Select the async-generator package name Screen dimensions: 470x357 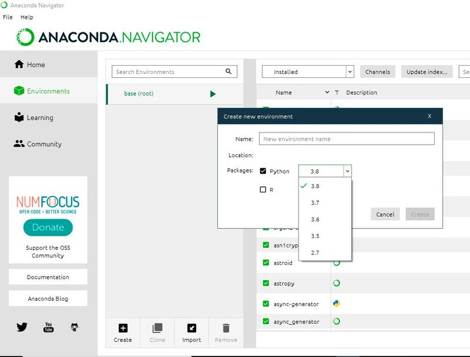click(296, 304)
